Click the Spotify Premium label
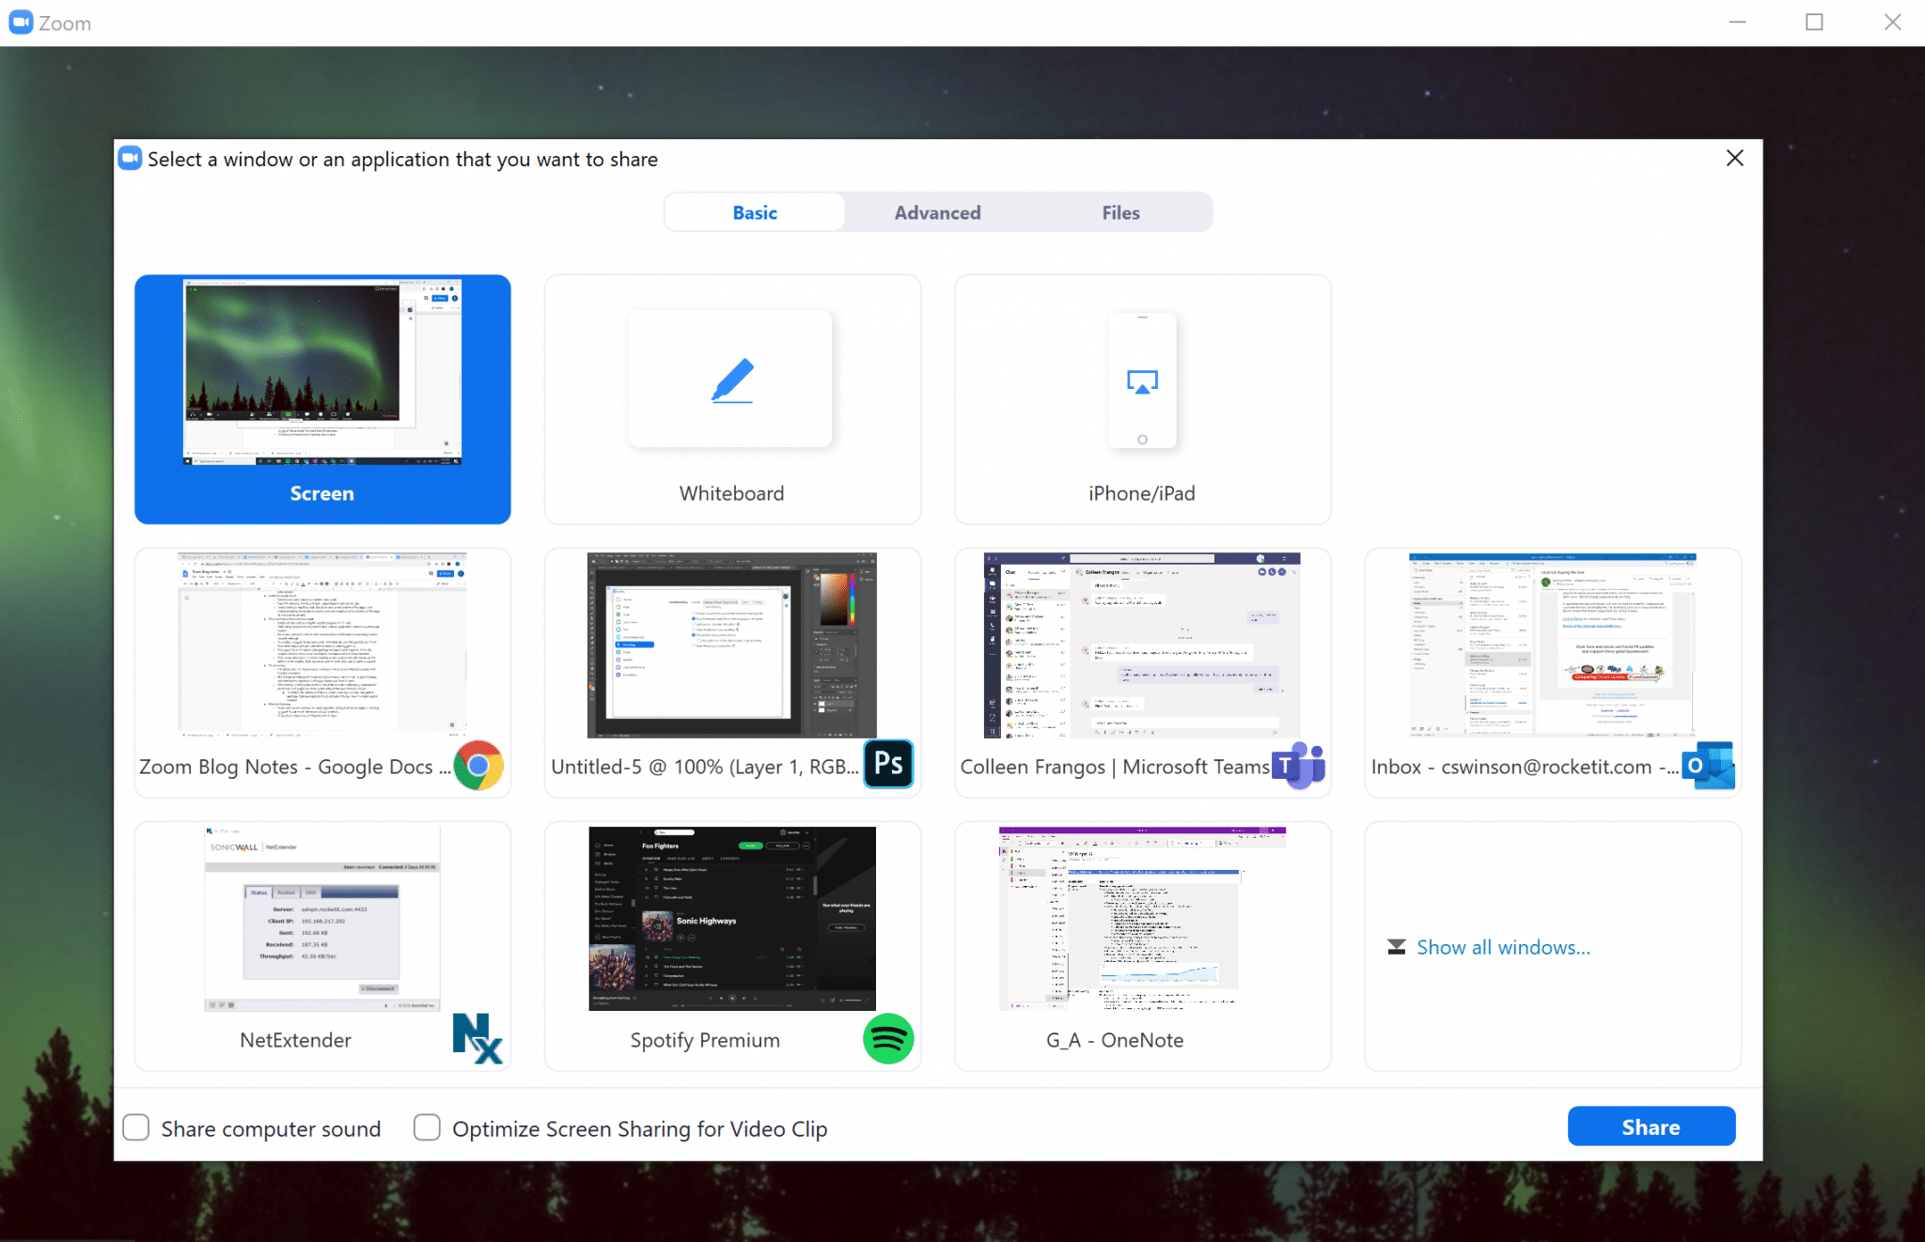Screen dimensions: 1925x1242 [x=705, y=1040]
